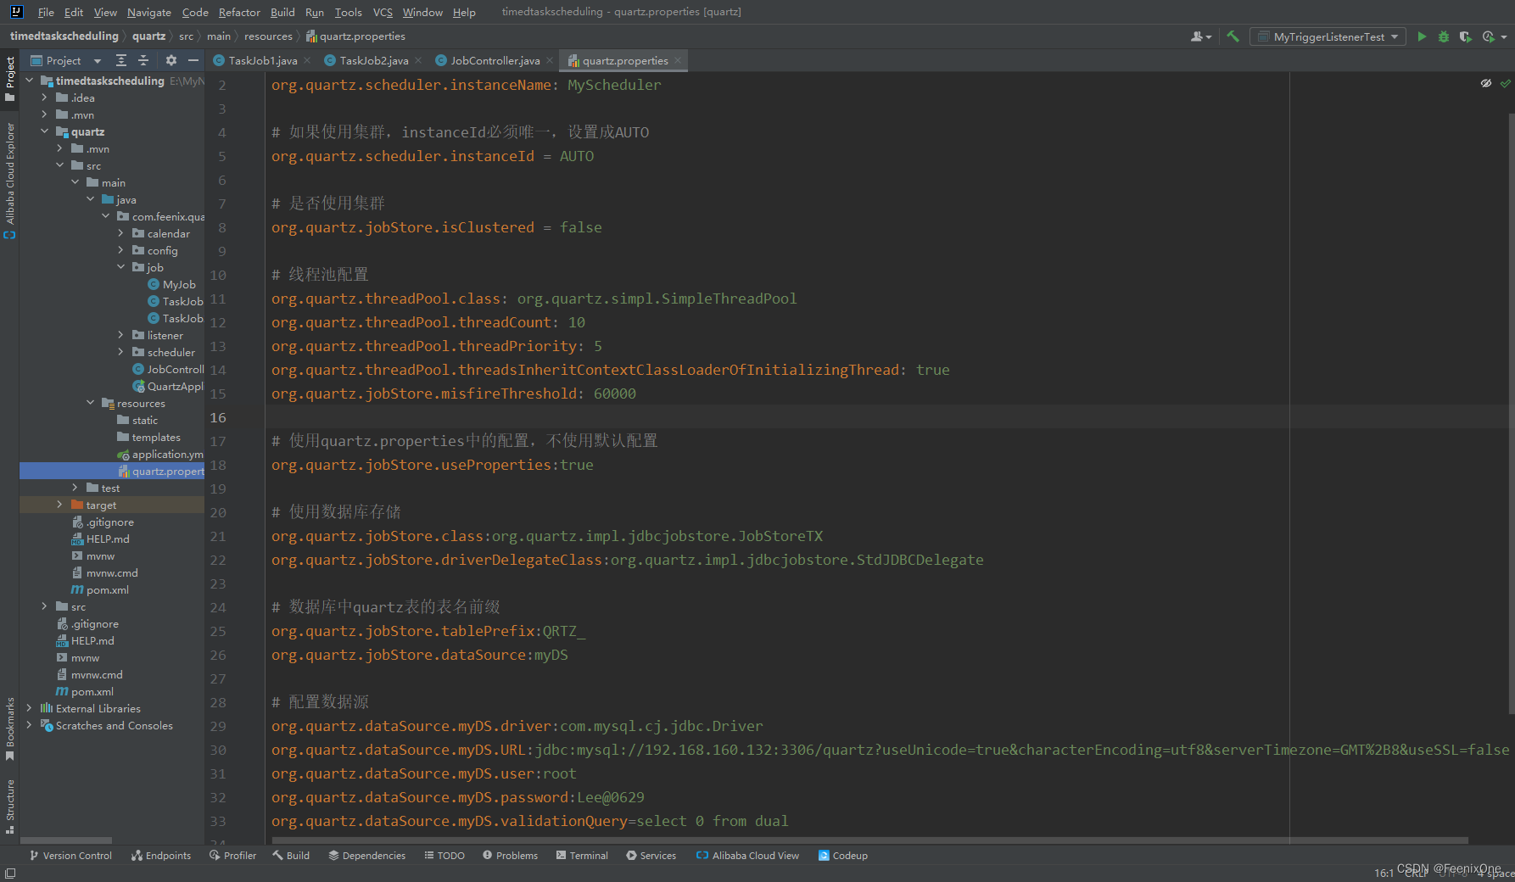
Task: Open the profiler run icon with the clock
Action: (x=1489, y=36)
